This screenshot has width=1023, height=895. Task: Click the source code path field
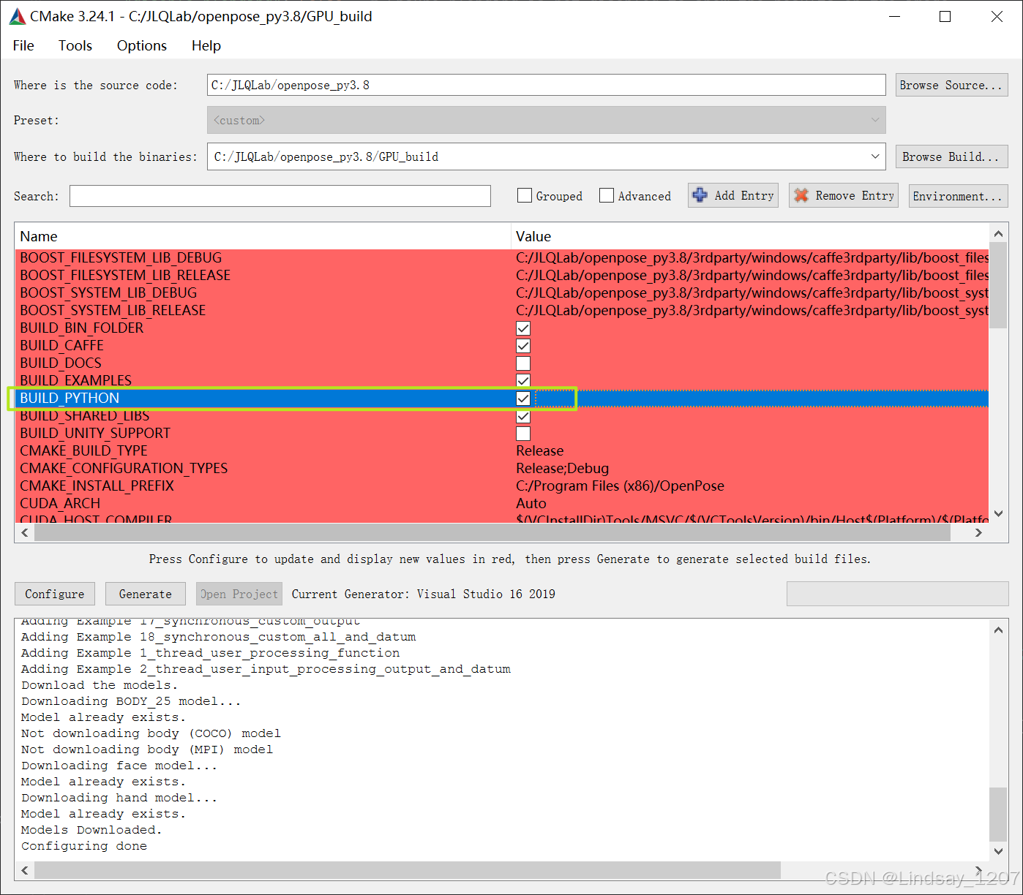pyautogui.click(x=546, y=85)
